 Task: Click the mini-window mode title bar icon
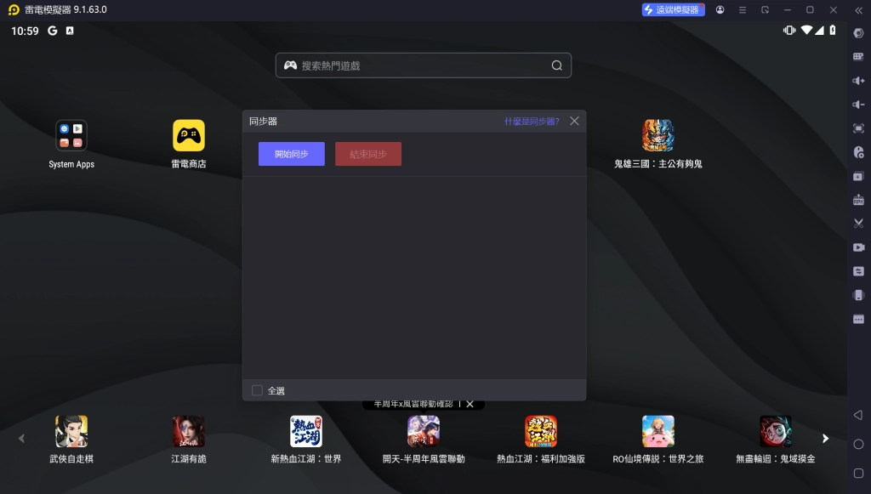click(x=765, y=10)
